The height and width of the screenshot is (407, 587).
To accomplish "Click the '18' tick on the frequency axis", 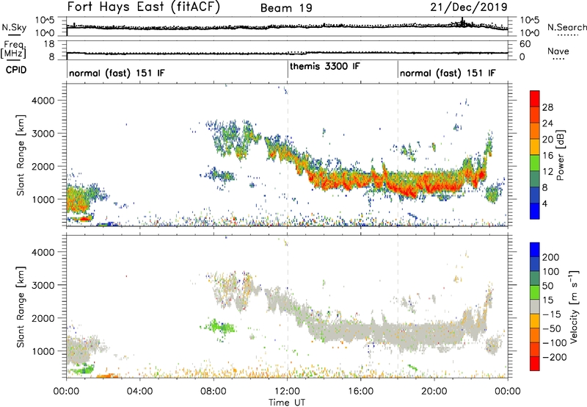I will click(49, 44).
